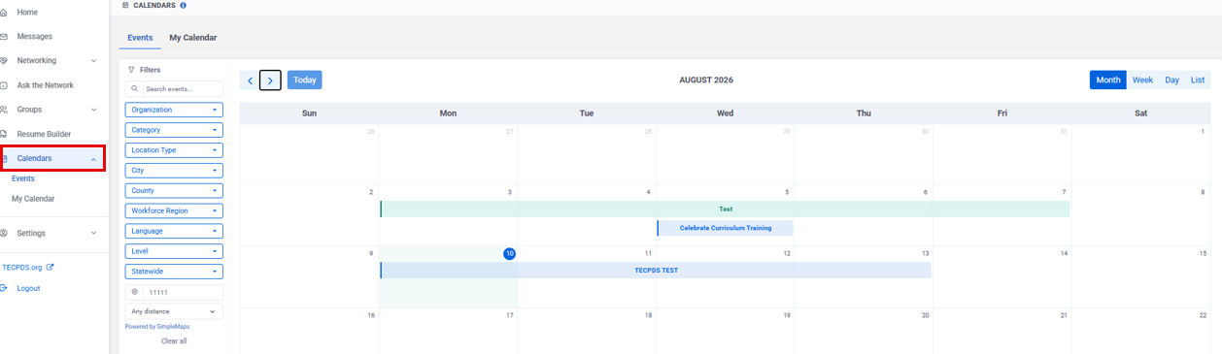
Task: Open Powered by SimpleMaps link
Action: 157,327
